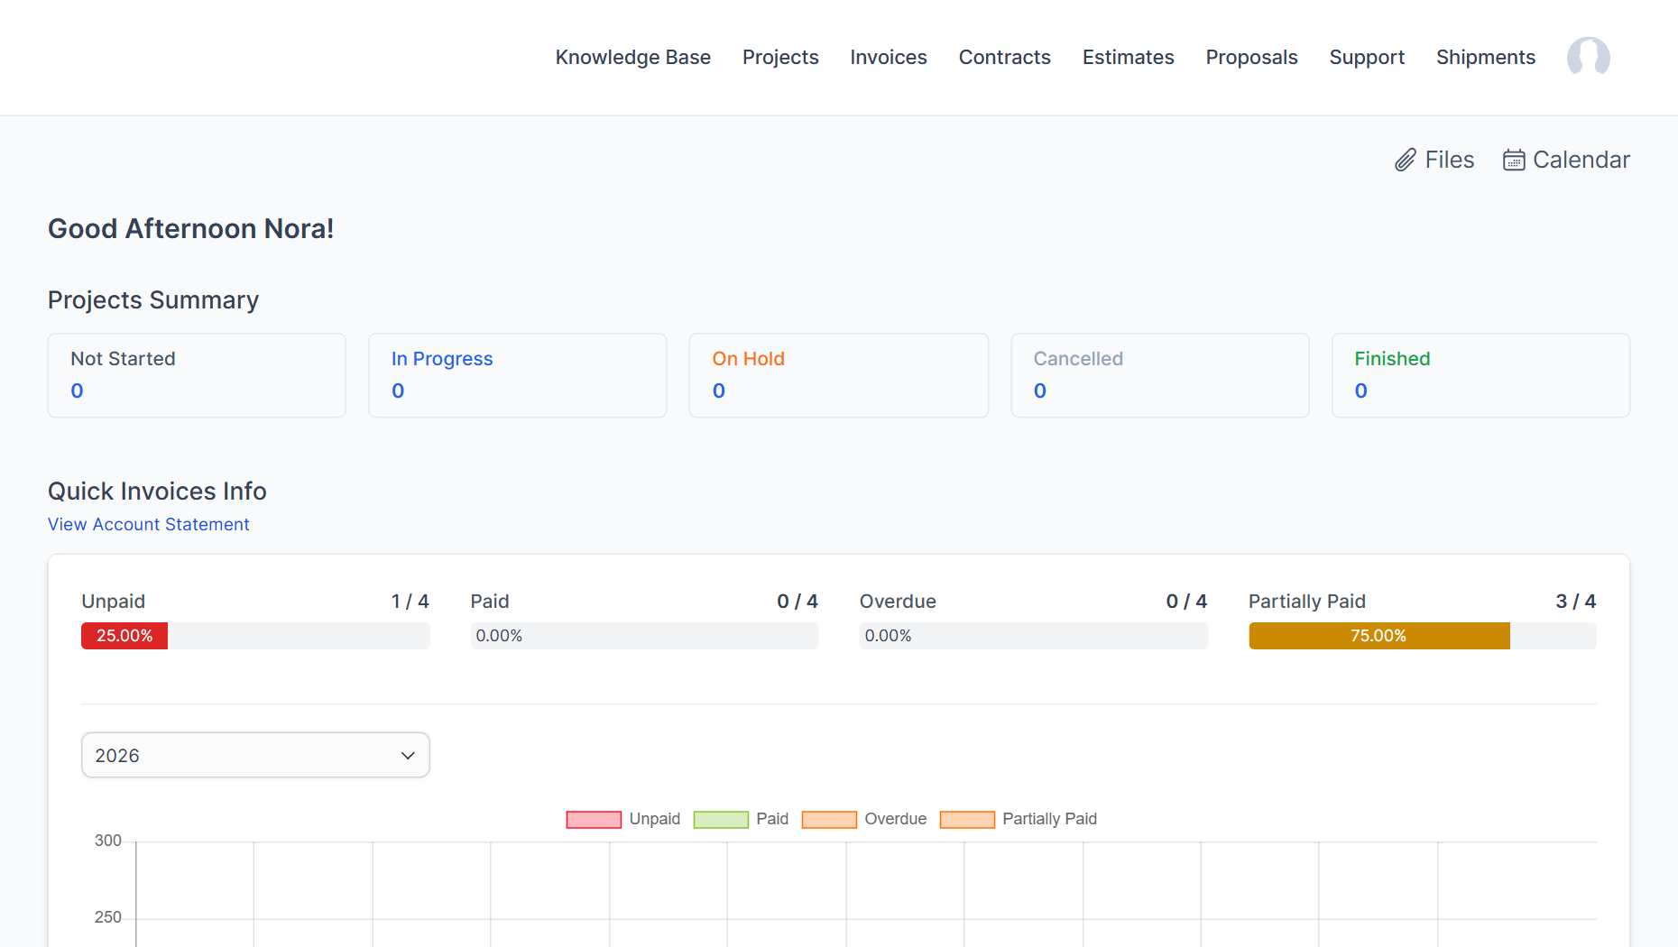Click the Calendar icon

pos(1513,160)
